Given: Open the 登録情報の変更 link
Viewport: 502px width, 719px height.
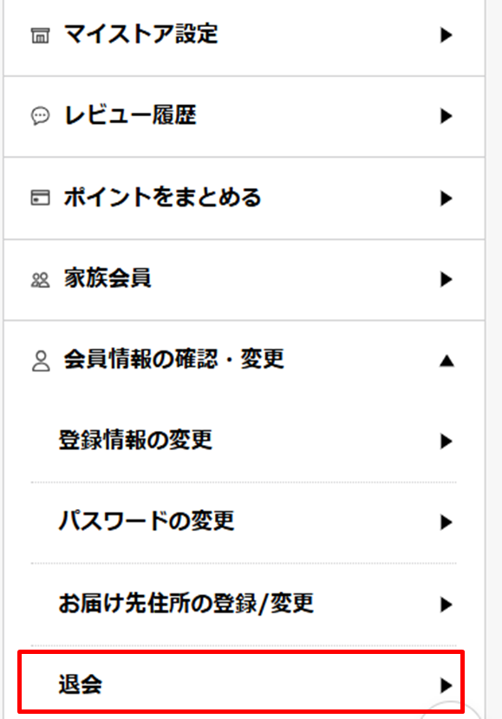Looking at the screenshot, I should pos(244,441).
